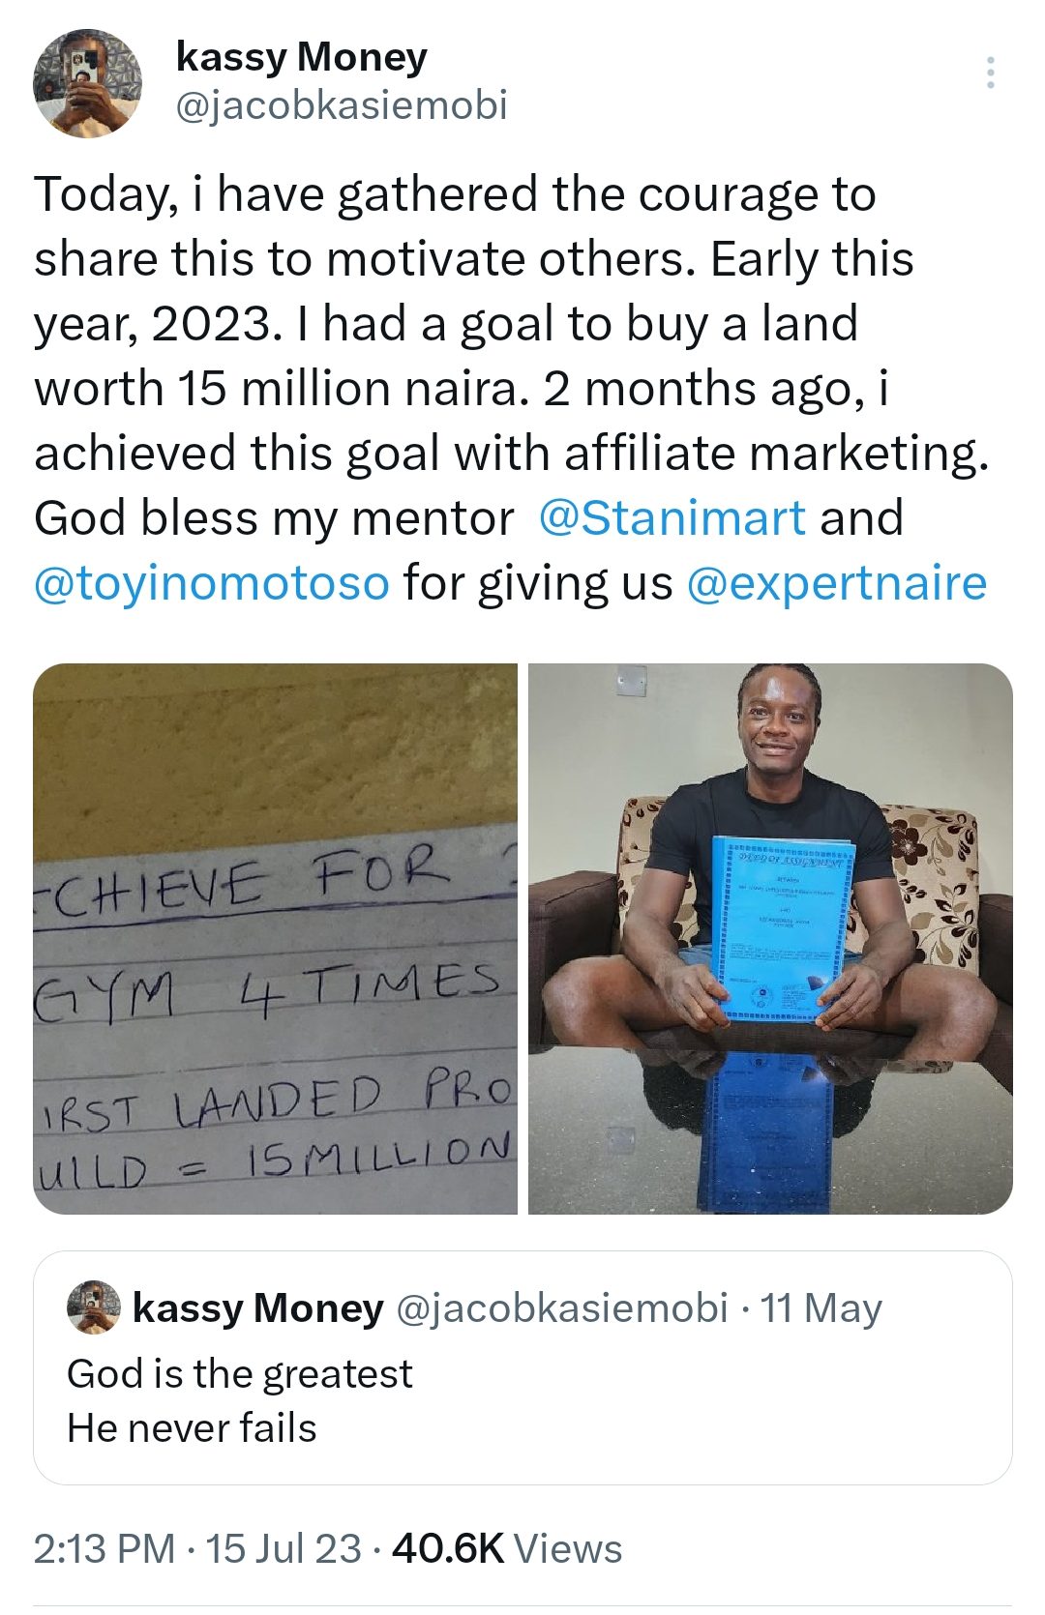Click the kassy Money name in quoted tweet
The height and width of the screenshot is (1615, 1045).
click(257, 1308)
